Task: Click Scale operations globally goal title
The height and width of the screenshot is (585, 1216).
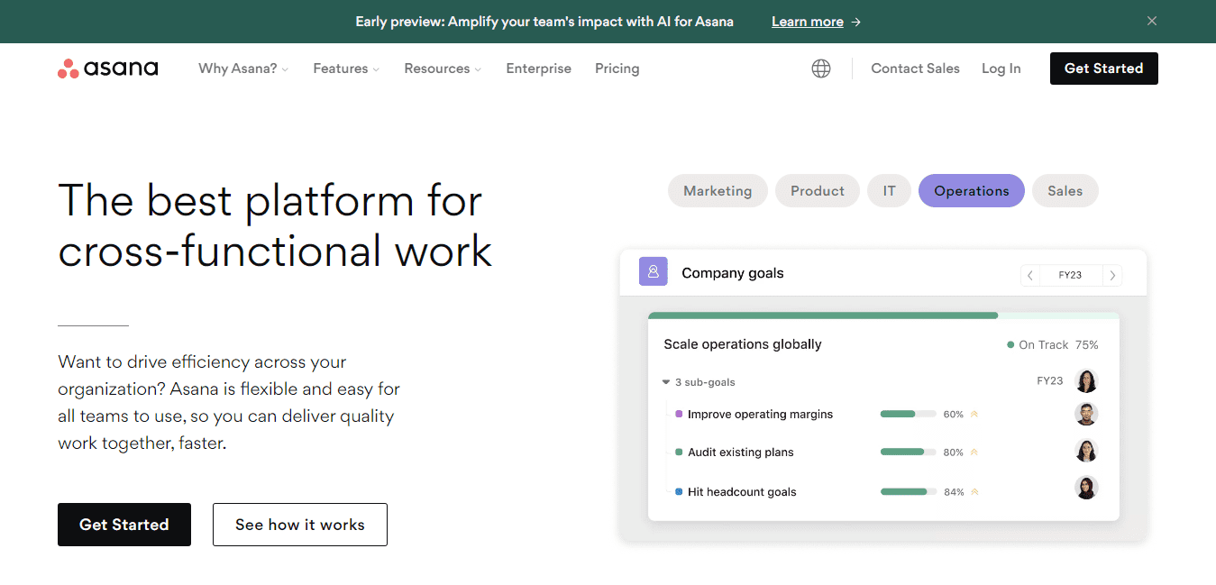Action: click(x=743, y=344)
